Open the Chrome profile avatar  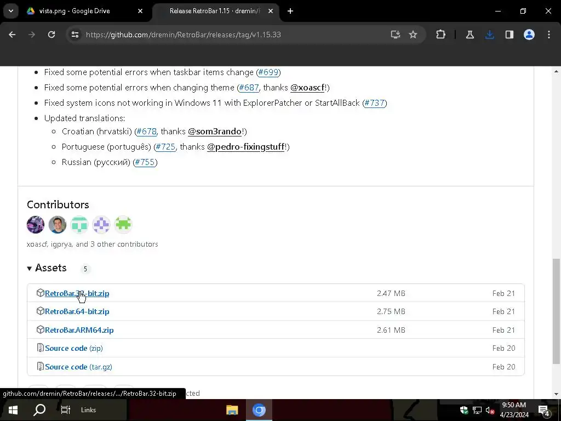pyautogui.click(x=529, y=35)
